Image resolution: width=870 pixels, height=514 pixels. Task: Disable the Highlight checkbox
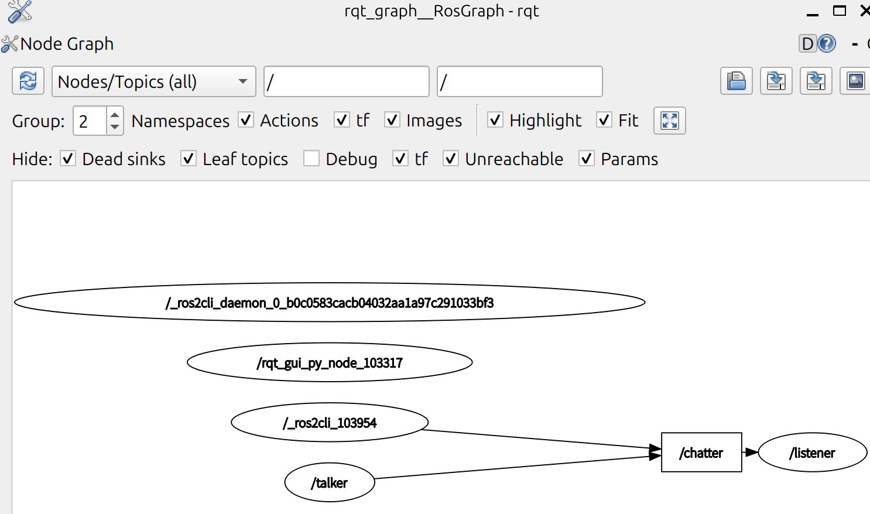495,120
